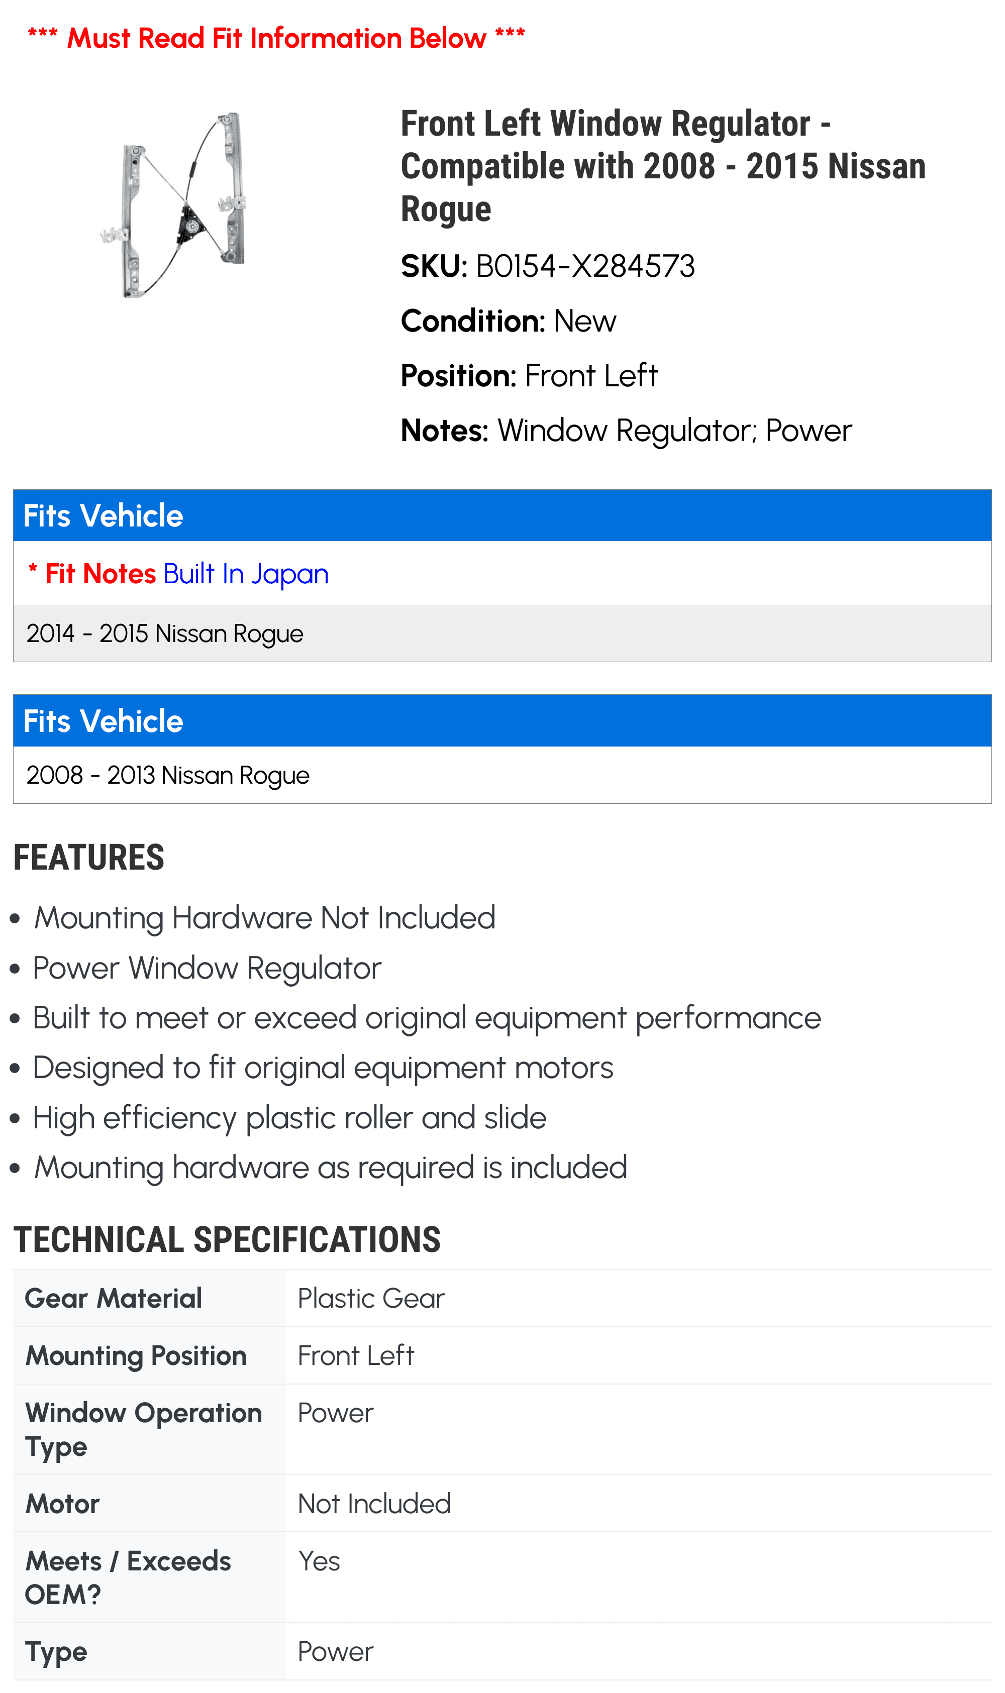Click the Mounting Hardware Not Included bullet
1005x1693 pixels.
pos(265,919)
